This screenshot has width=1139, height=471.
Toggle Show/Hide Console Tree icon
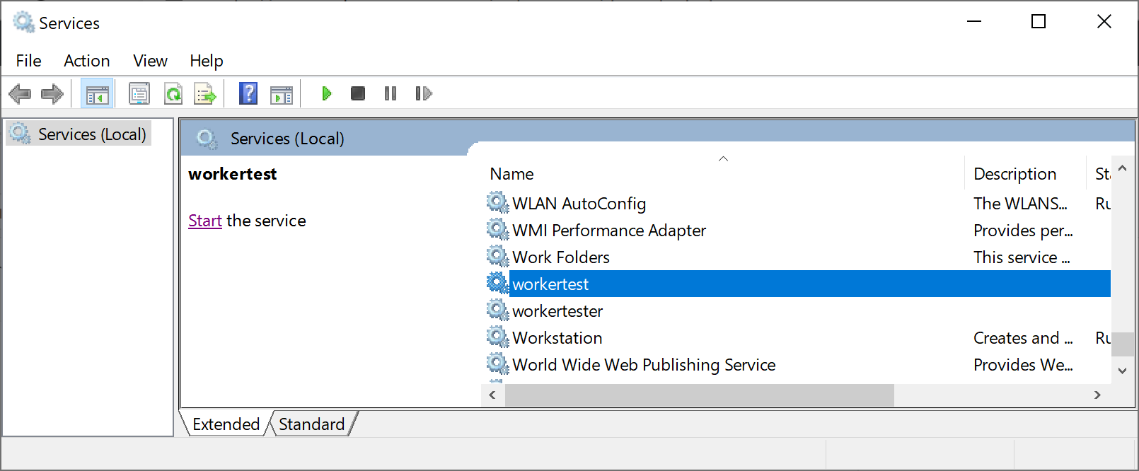click(97, 93)
